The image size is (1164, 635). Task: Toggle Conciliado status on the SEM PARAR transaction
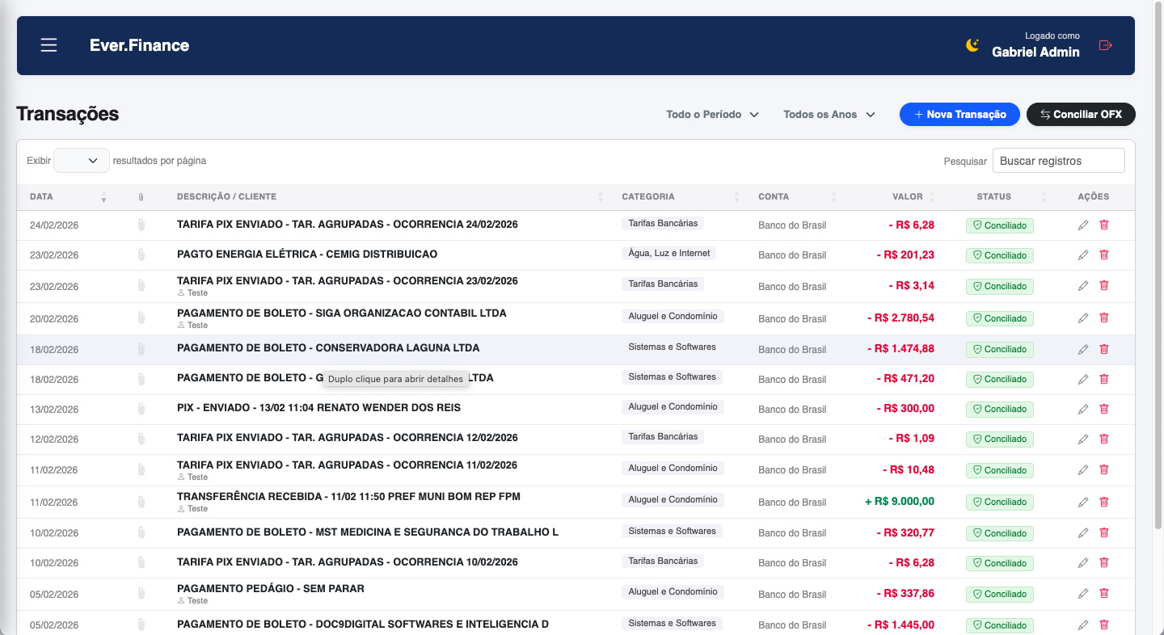(x=999, y=594)
